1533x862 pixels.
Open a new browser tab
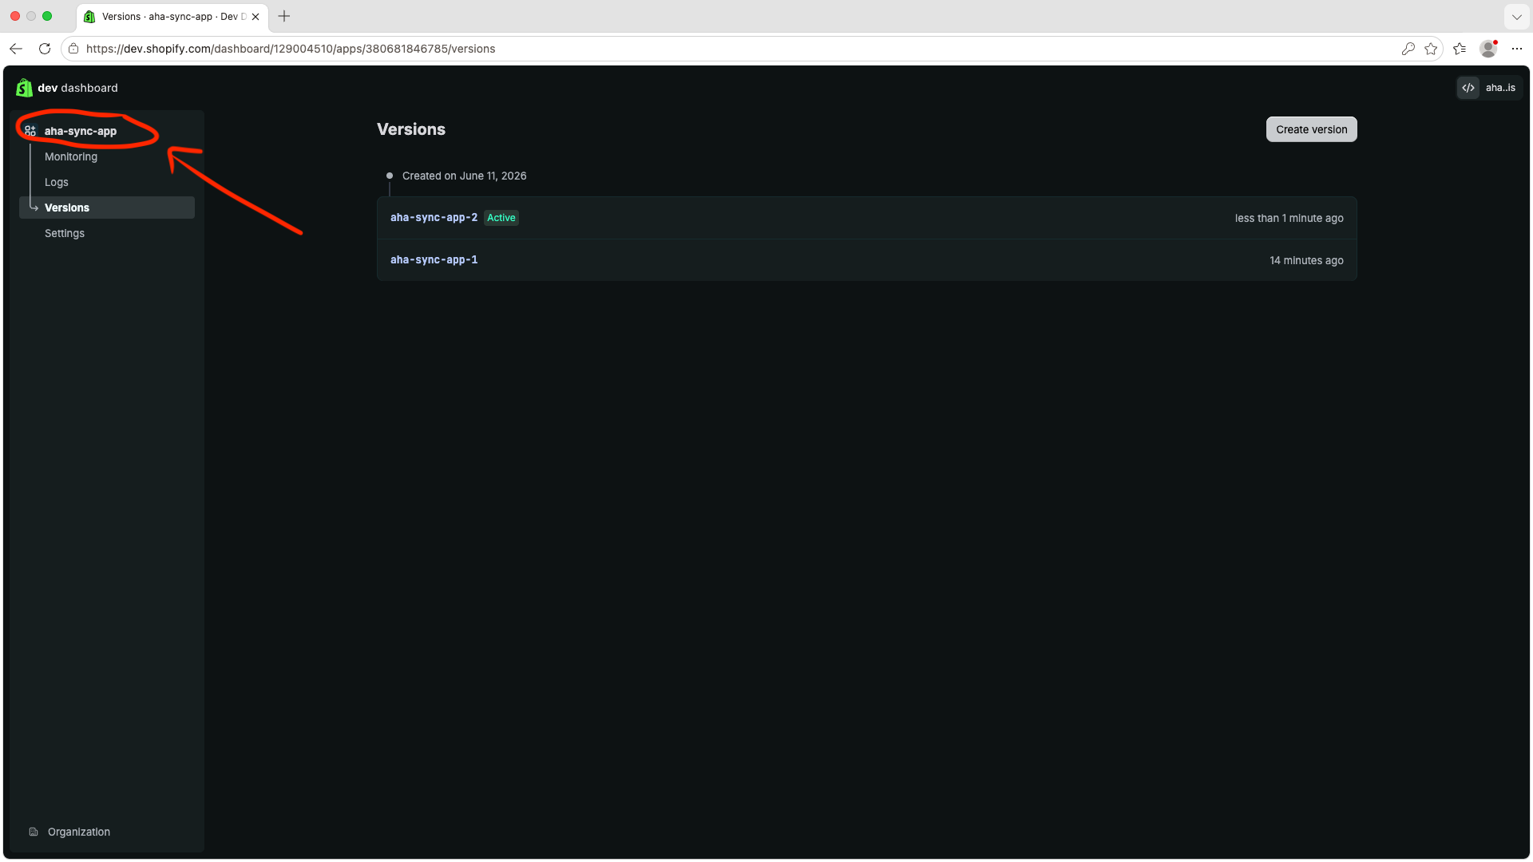pos(284,16)
